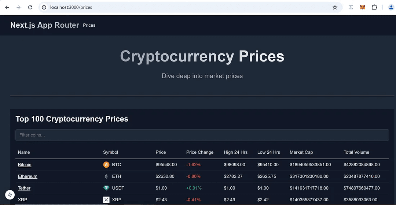The height and width of the screenshot is (205, 396).
Task: Click the Bitcoin coin logo icon
Action: coord(106,165)
